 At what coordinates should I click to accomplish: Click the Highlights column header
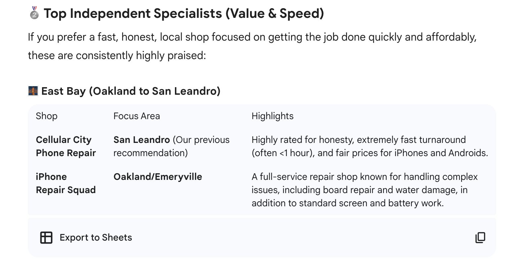click(x=273, y=116)
